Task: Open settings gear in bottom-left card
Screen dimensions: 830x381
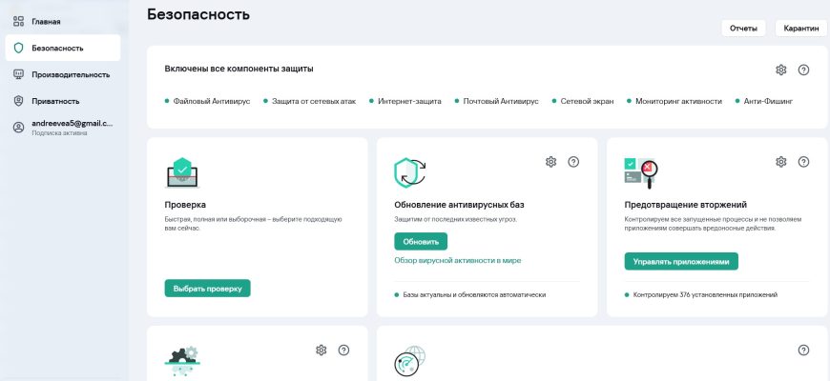Action: click(x=321, y=351)
